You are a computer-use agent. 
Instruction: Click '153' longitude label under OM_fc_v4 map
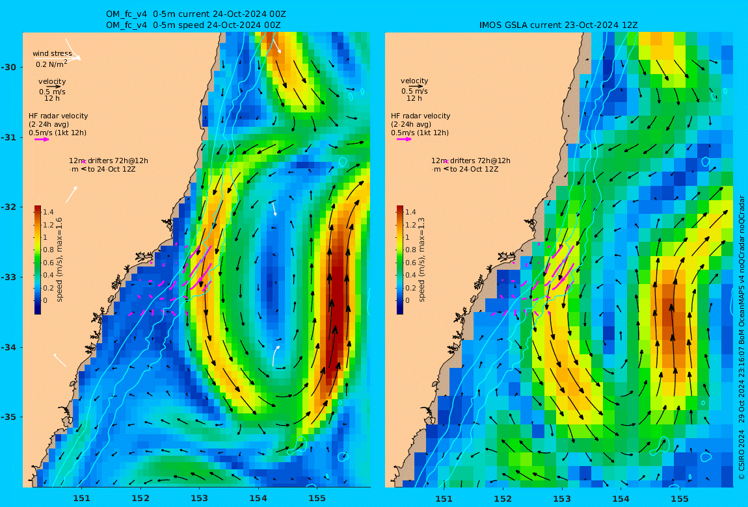tap(200, 499)
